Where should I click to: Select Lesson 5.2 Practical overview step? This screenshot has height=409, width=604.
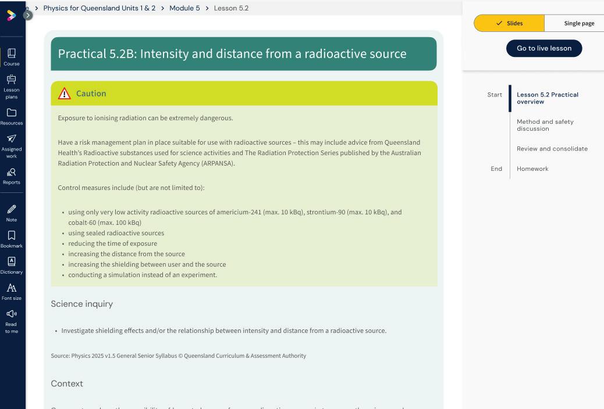tap(548, 98)
